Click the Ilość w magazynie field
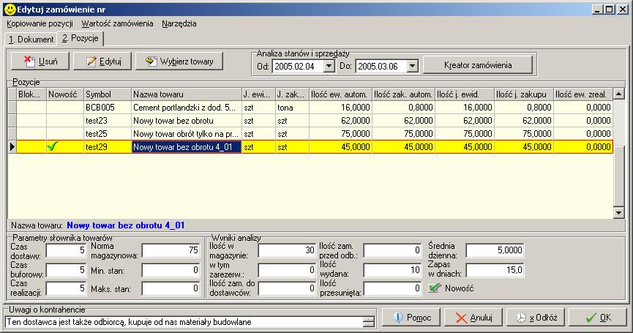 coord(287,250)
